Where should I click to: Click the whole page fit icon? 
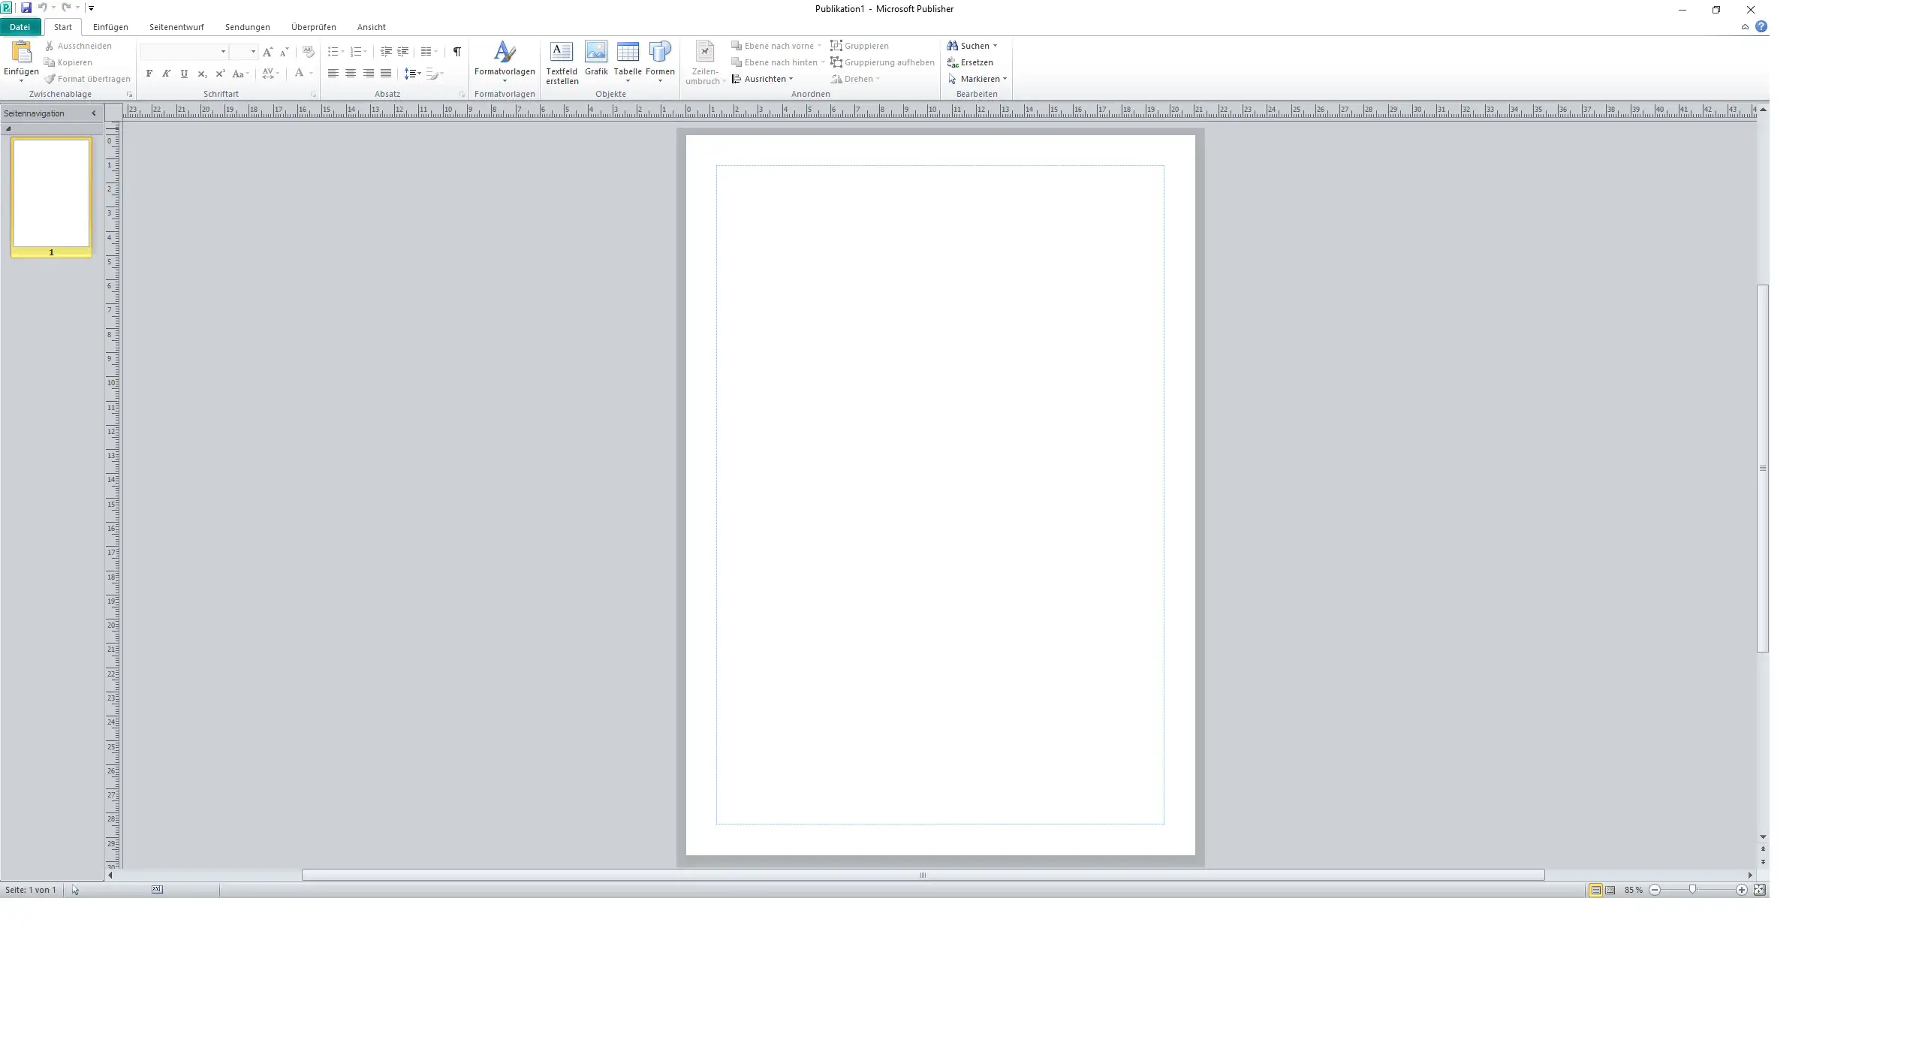tap(1759, 890)
